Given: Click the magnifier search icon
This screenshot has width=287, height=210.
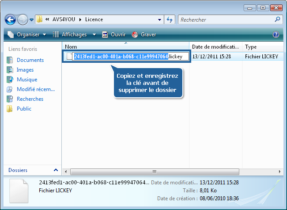Looking at the screenshot, I should 278,19.
